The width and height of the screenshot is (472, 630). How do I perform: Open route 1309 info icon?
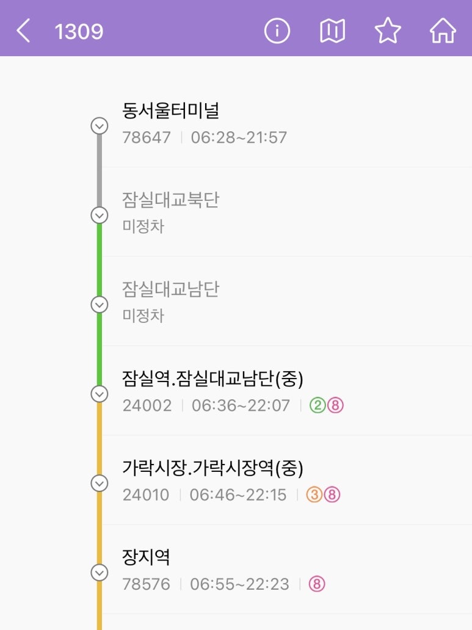pyautogui.click(x=277, y=31)
